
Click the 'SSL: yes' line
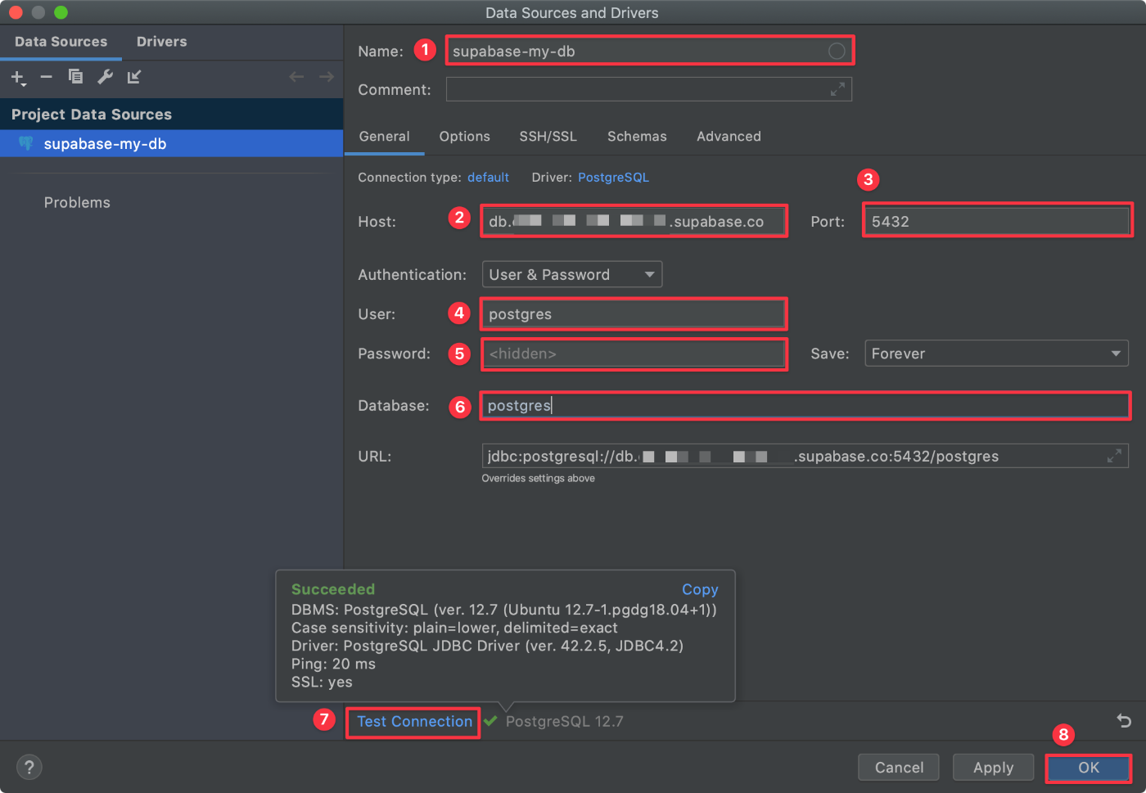(x=322, y=682)
